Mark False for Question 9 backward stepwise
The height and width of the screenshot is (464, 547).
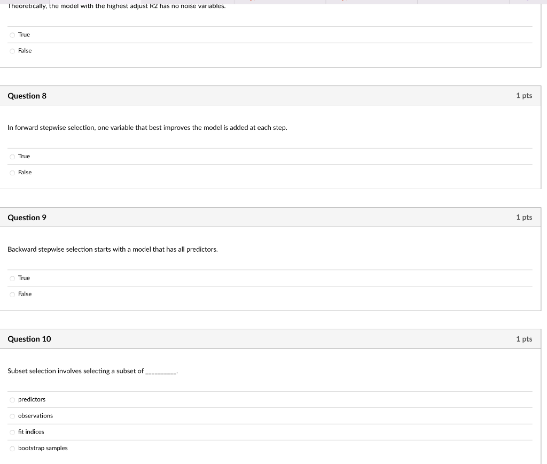coord(13,295)
